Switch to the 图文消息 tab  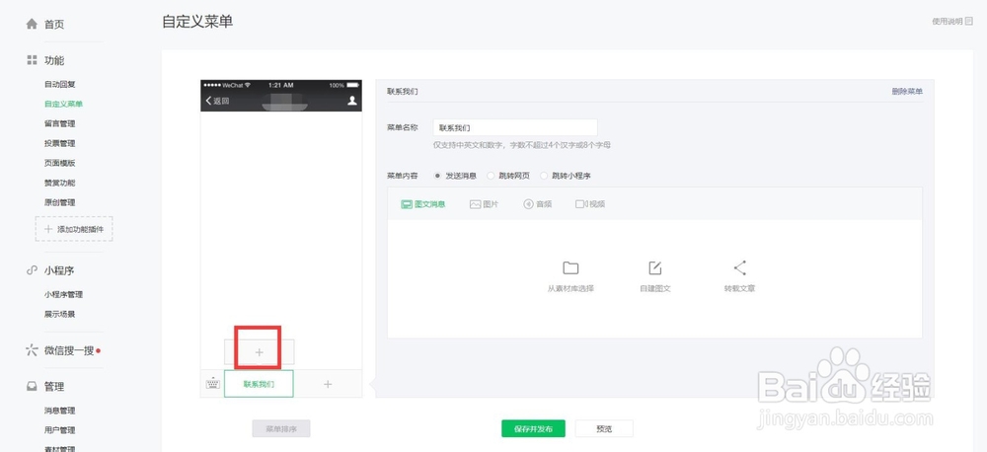pyautogui.click(x=423, y=204)
